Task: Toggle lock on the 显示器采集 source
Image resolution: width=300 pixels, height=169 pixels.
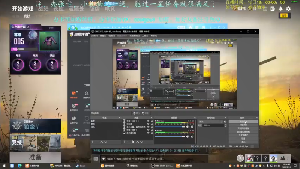Action: coord(152,133)
